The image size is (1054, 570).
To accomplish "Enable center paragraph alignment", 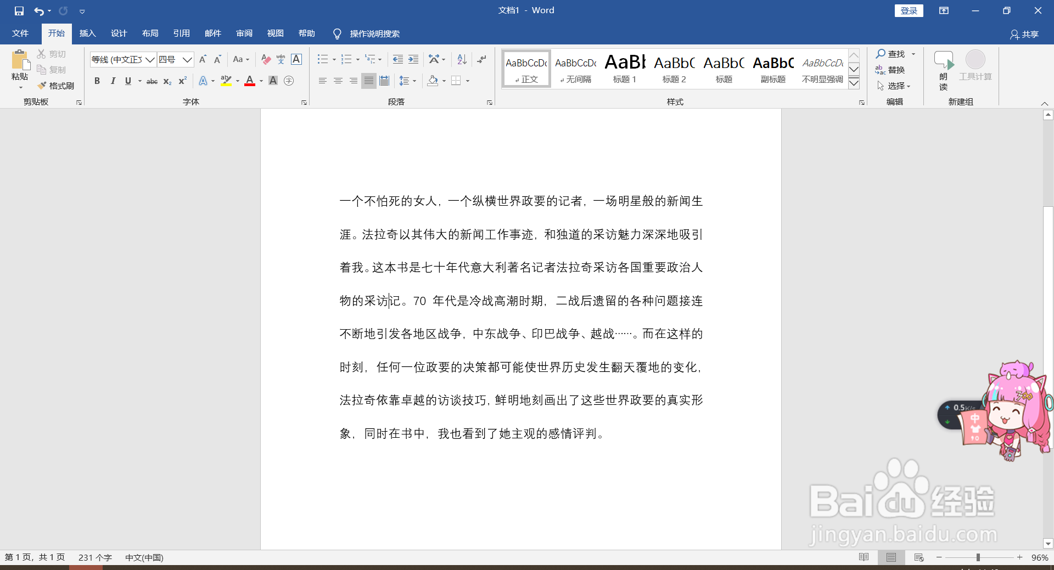I will [x=338, y=81].
